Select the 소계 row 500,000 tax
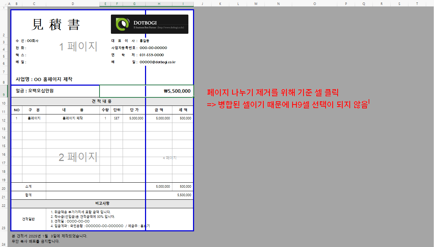 (x=183, y=187)
